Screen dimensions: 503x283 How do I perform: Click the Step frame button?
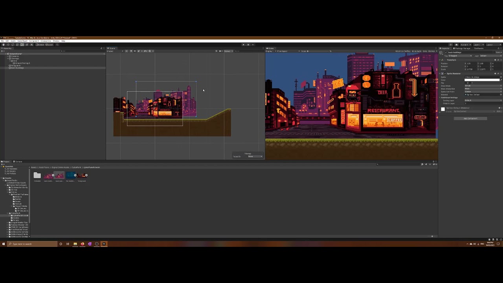[x=253, y=45]
